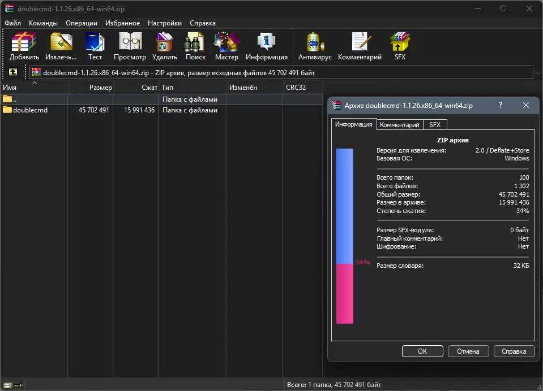This screenshot has height=391, width=543.
Task: Click the doublecmd folder icon
Action: click(7, 110)
